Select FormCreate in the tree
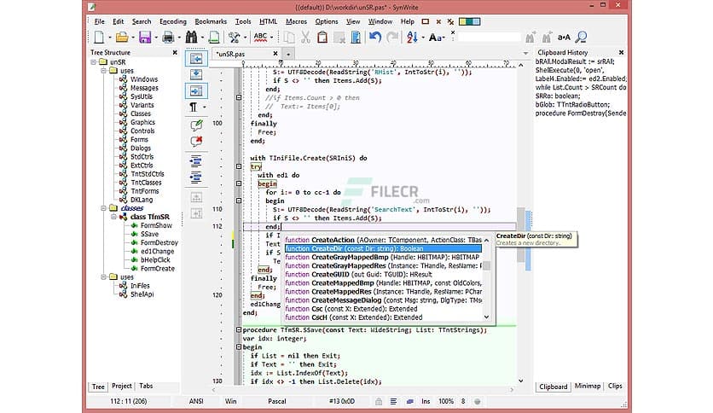 tap(157, 268)
